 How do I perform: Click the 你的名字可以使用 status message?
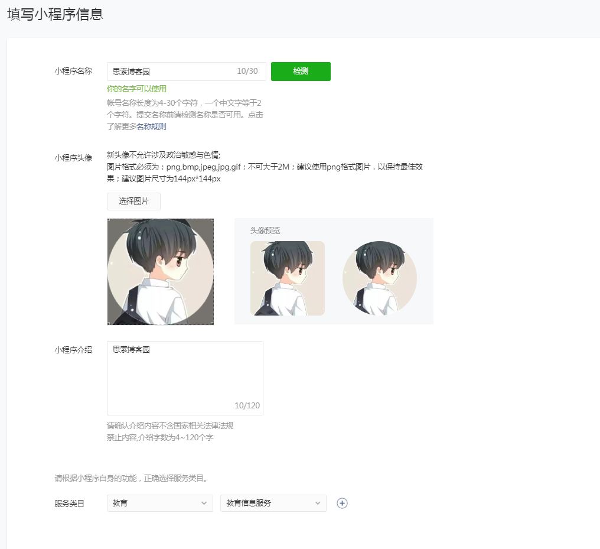[x=136, y=89]
